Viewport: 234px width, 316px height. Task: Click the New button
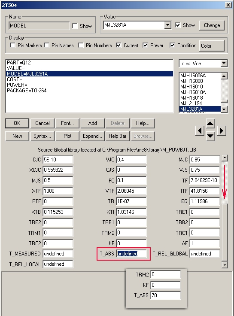(17, 136)
